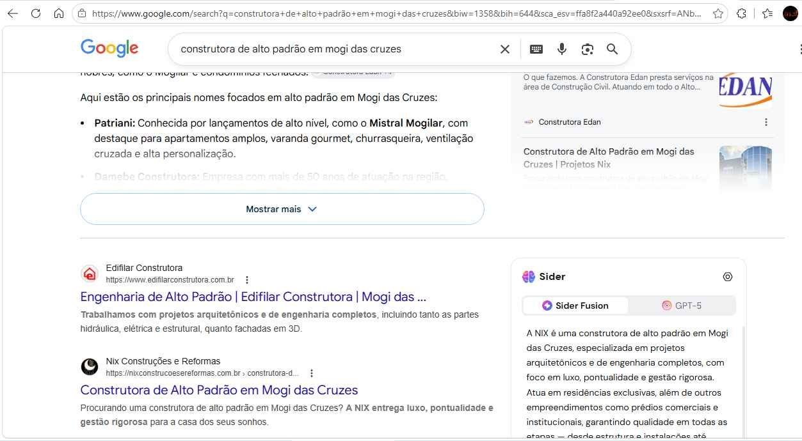Screen dimensions: 802x441
Task: Open more options for Edifilar Construtora result
Action: pyautogui.click(x=247, y=280)
